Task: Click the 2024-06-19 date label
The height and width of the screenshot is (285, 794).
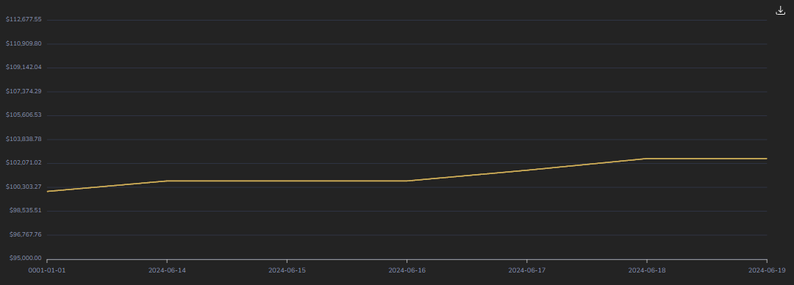Action: pyautogui.click(x=767, y=270)
